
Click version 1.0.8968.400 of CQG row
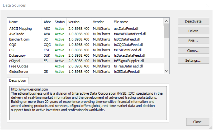coord(79,45)
